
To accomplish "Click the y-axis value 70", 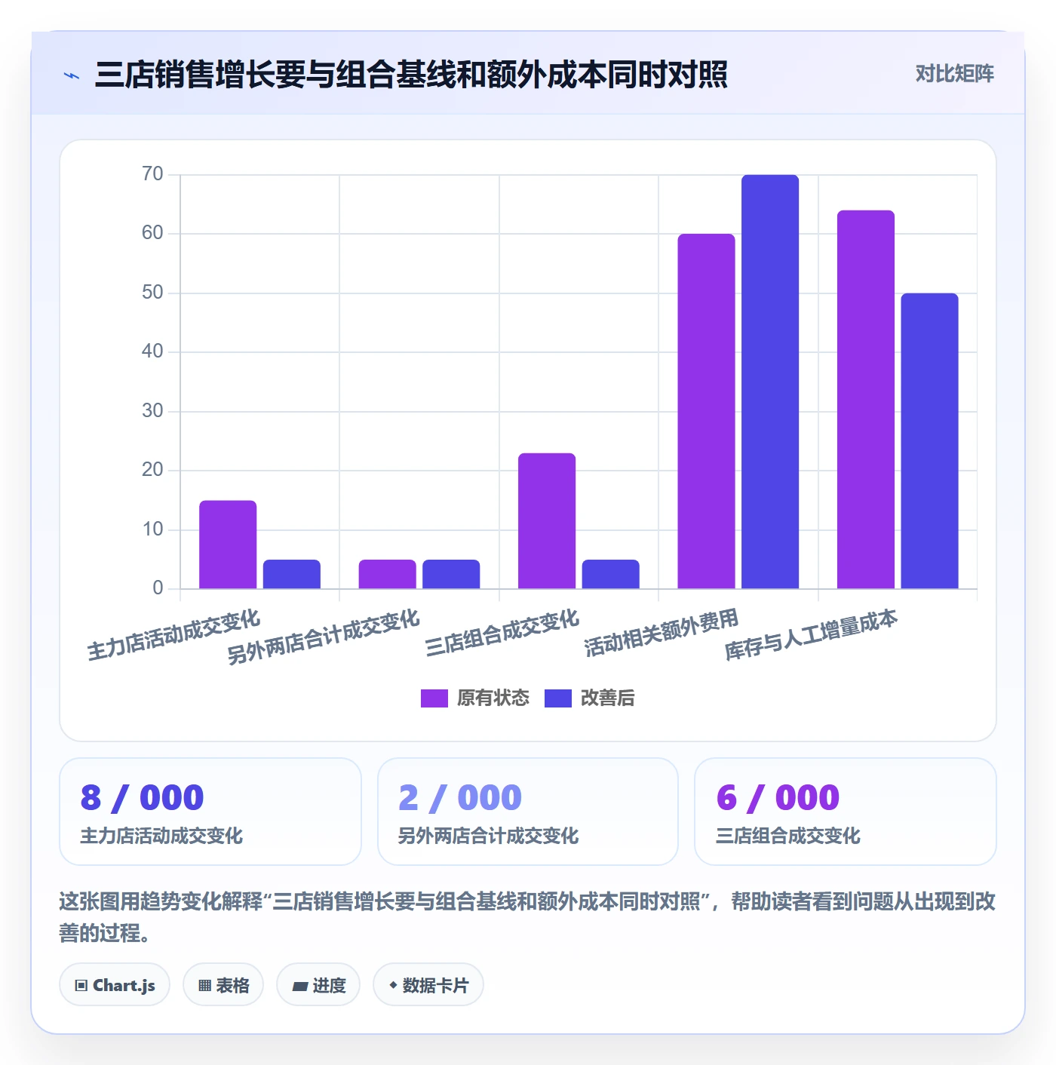I will coord(152,174).
